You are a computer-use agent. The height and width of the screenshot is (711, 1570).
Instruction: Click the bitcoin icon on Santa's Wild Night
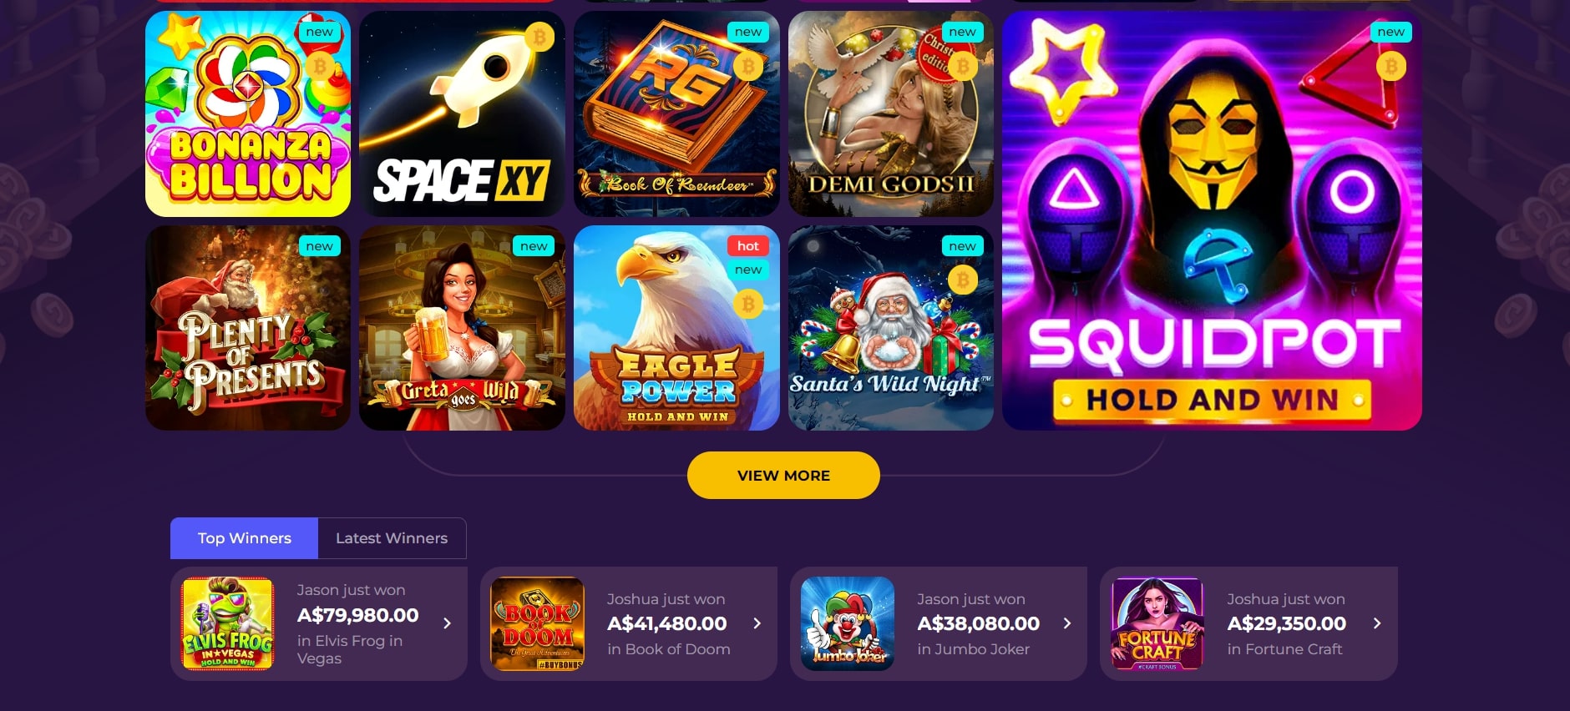[963, 280]
